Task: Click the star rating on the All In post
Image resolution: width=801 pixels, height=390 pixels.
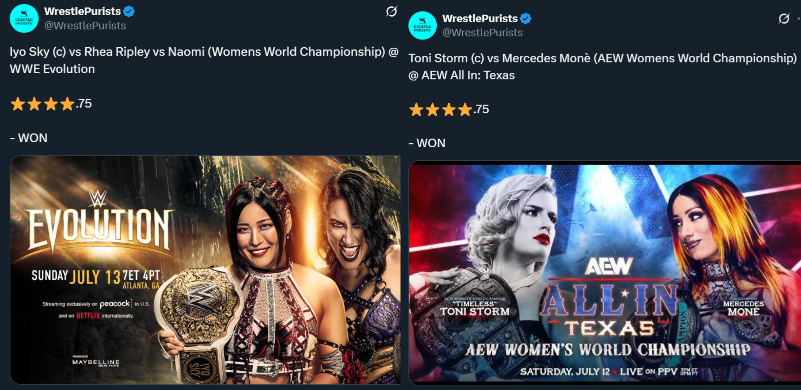Action: tap(449, 109)
